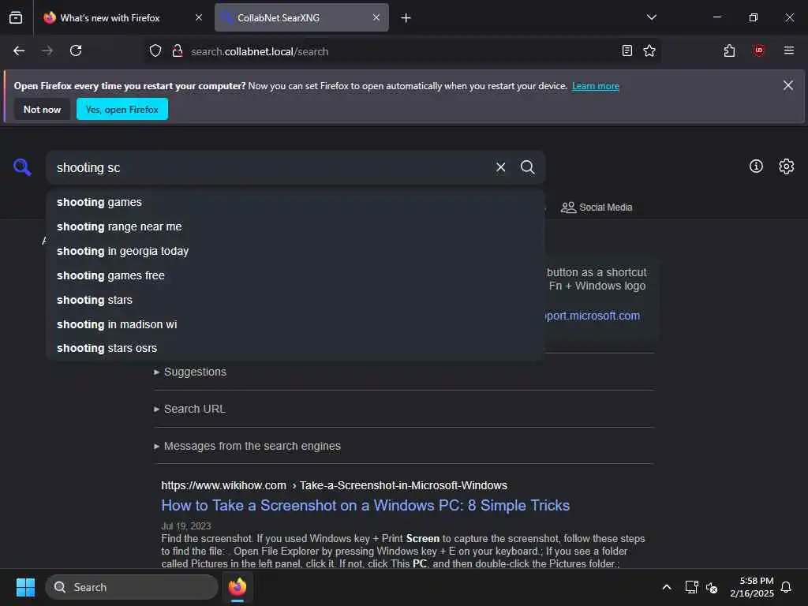Toggle reader view icon
The image size is (808, 606).
click(627, 50)
